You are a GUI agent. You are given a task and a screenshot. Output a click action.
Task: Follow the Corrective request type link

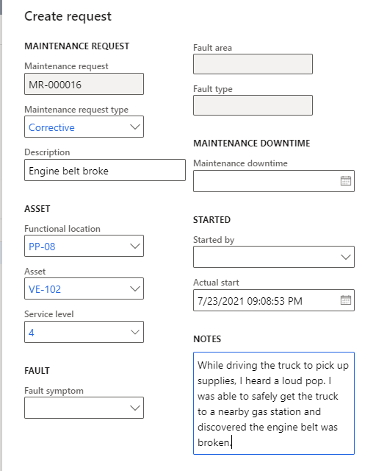pos(51,127)
